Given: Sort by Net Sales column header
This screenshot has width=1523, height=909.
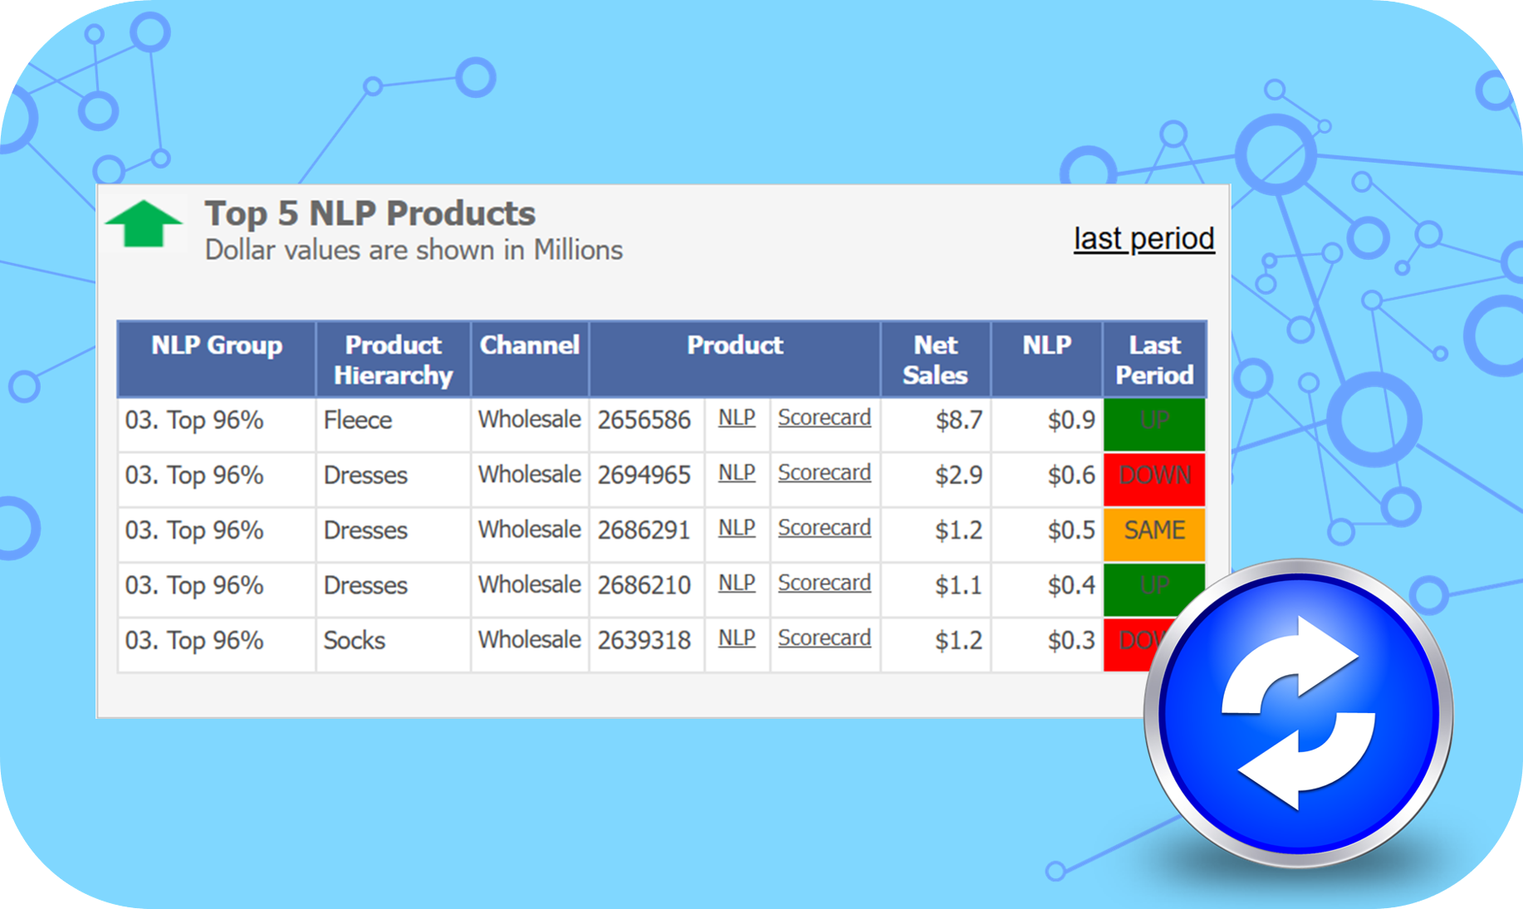Looking at the screenshot, I should click(x=935, y=359).
